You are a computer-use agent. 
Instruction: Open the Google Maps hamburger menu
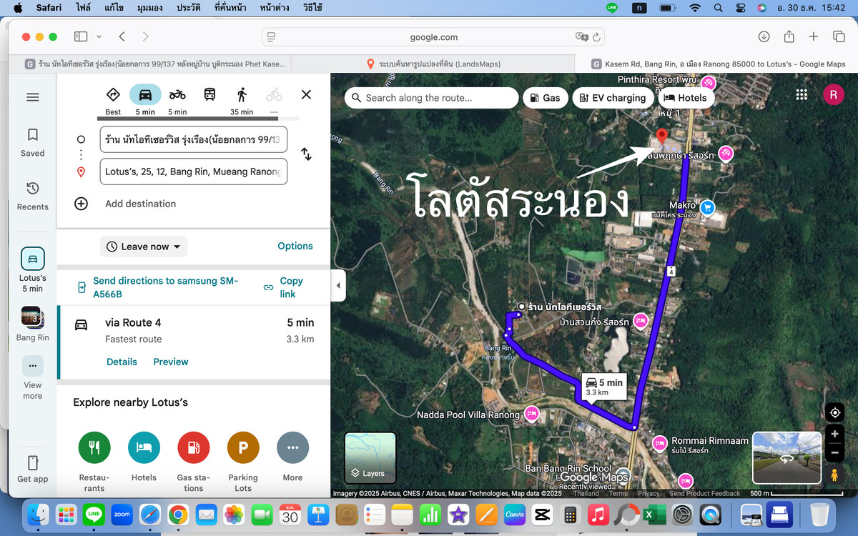(32, 97)
